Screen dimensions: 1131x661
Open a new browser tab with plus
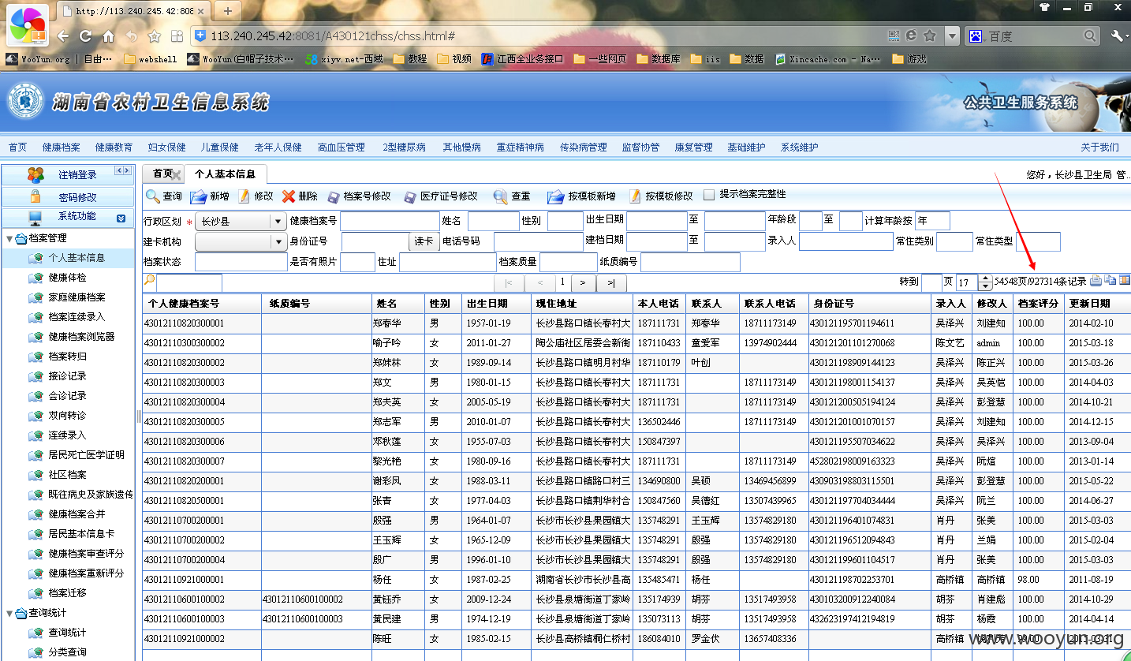tap(228, 10)
